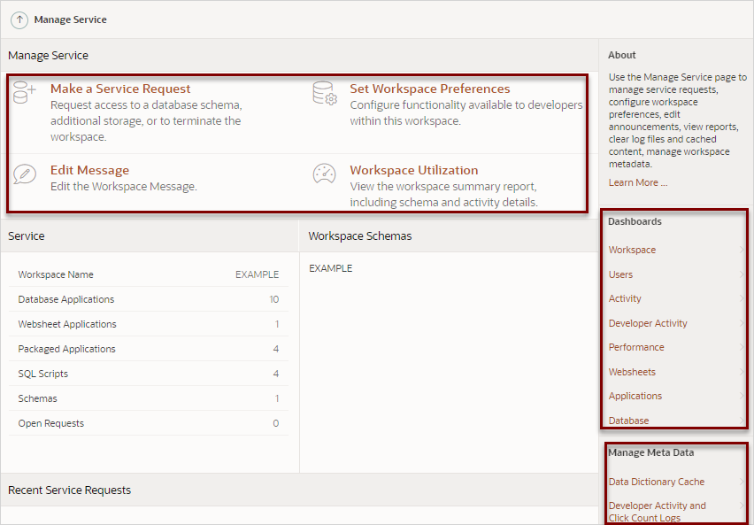Click the Schemas row label in Service
The height and width of the screenshot is (525, 754).
click(37, 398)
